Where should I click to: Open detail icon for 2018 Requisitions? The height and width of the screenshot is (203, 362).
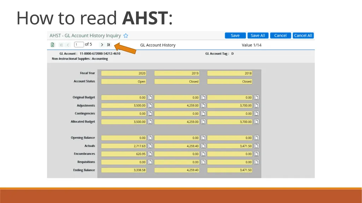coord(256,162)
